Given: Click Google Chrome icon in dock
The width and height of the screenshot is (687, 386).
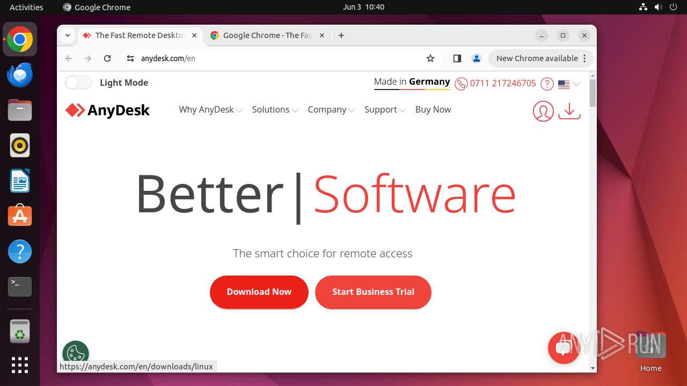Looking at the screenshot, I should [20, 39].
